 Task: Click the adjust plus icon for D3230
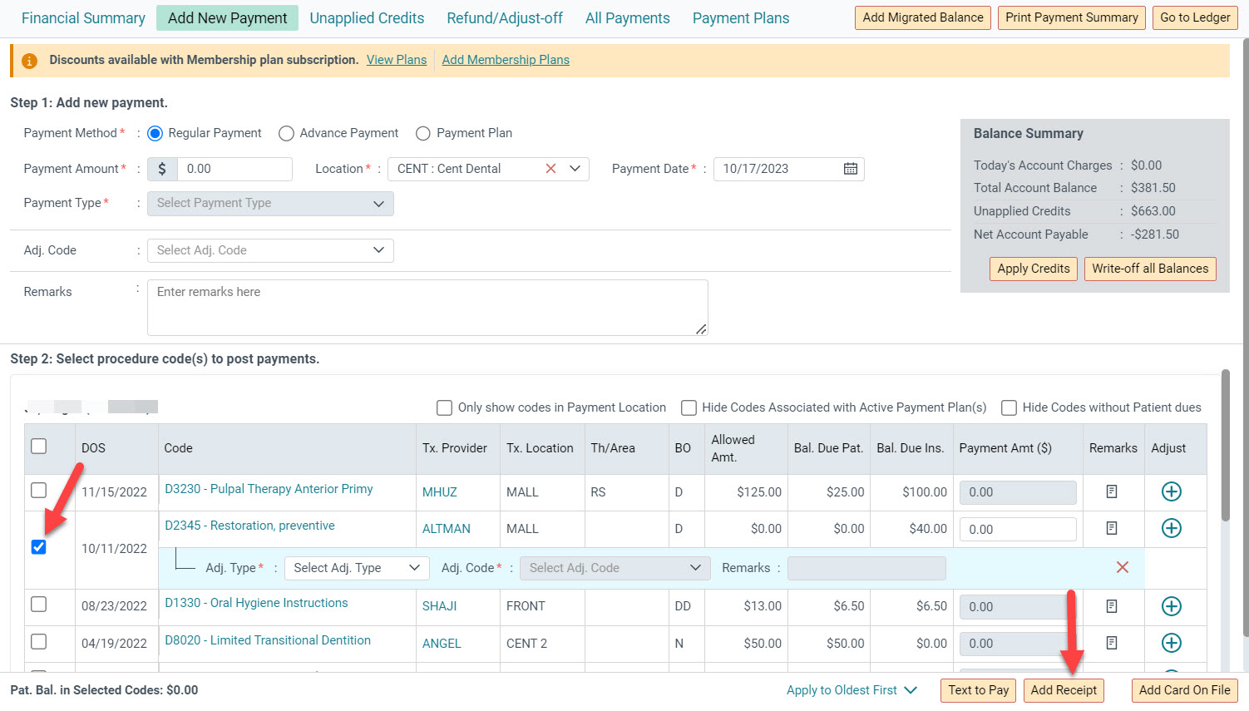point(1172,492)
